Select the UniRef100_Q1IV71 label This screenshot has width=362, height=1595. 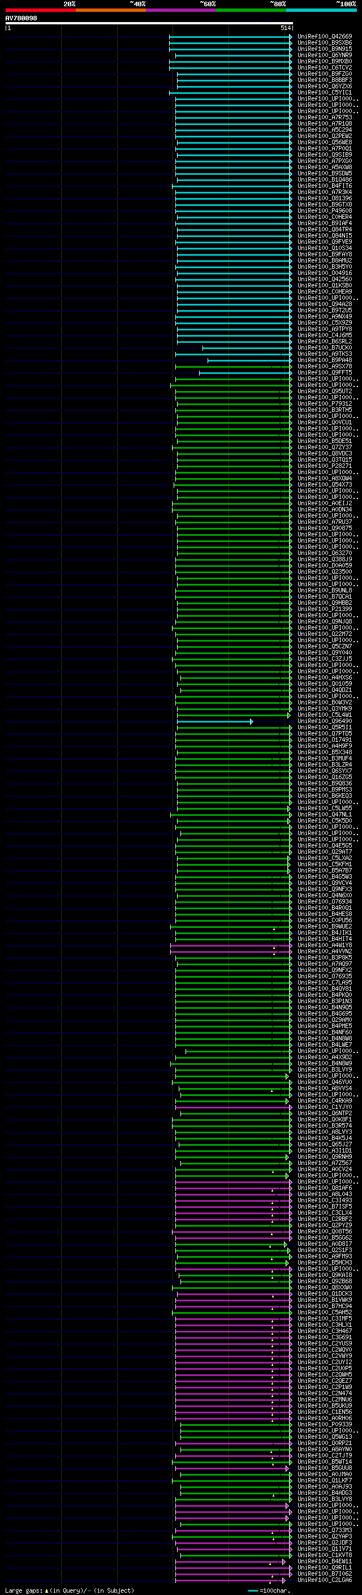click(x=324, y=1549)
